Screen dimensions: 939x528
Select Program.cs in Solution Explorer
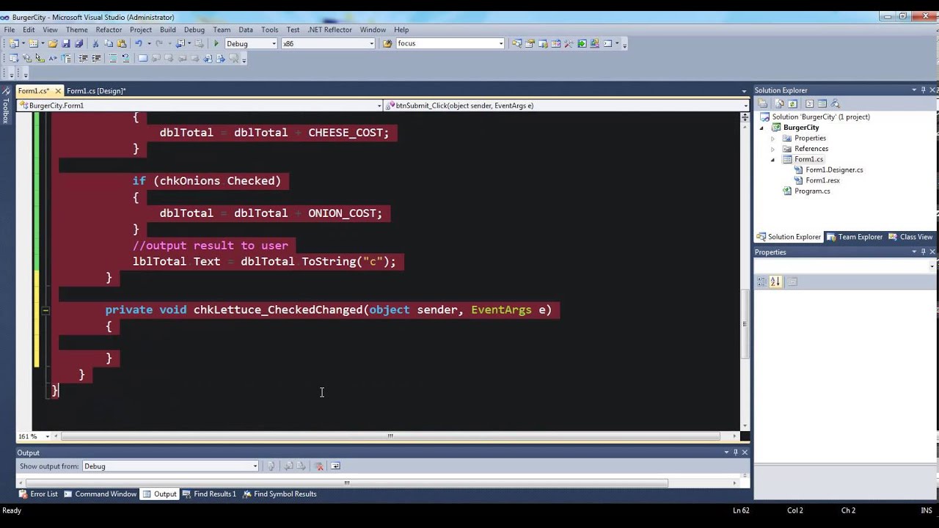tap(812, 191)
